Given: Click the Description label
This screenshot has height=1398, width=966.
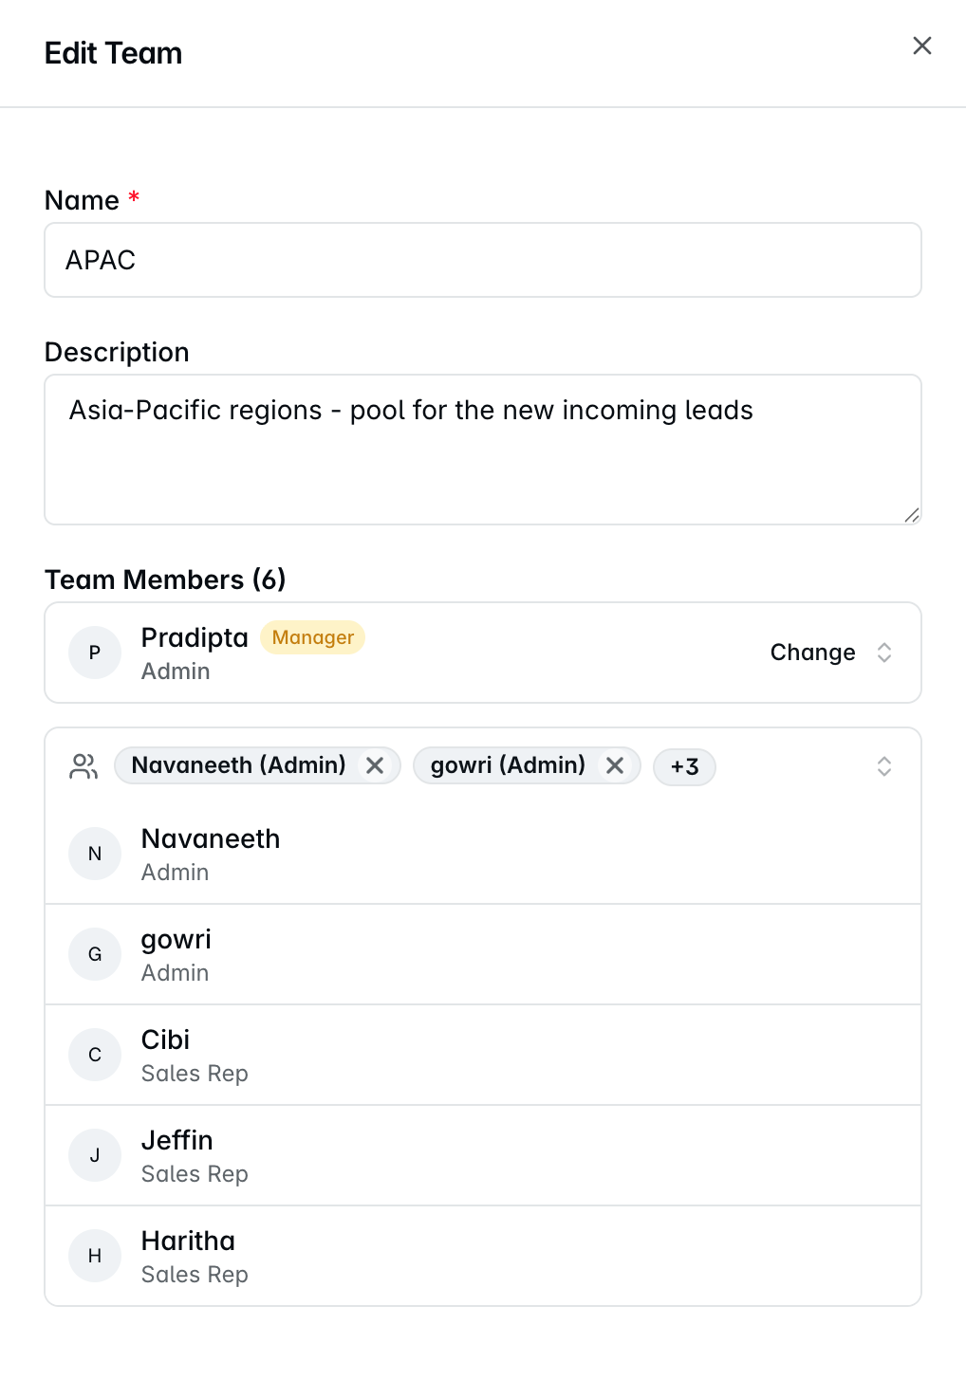Looking at the screenshot, I should [x=117, y=352].
